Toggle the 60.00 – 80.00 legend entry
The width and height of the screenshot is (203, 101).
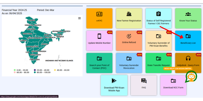coord(21,72)
